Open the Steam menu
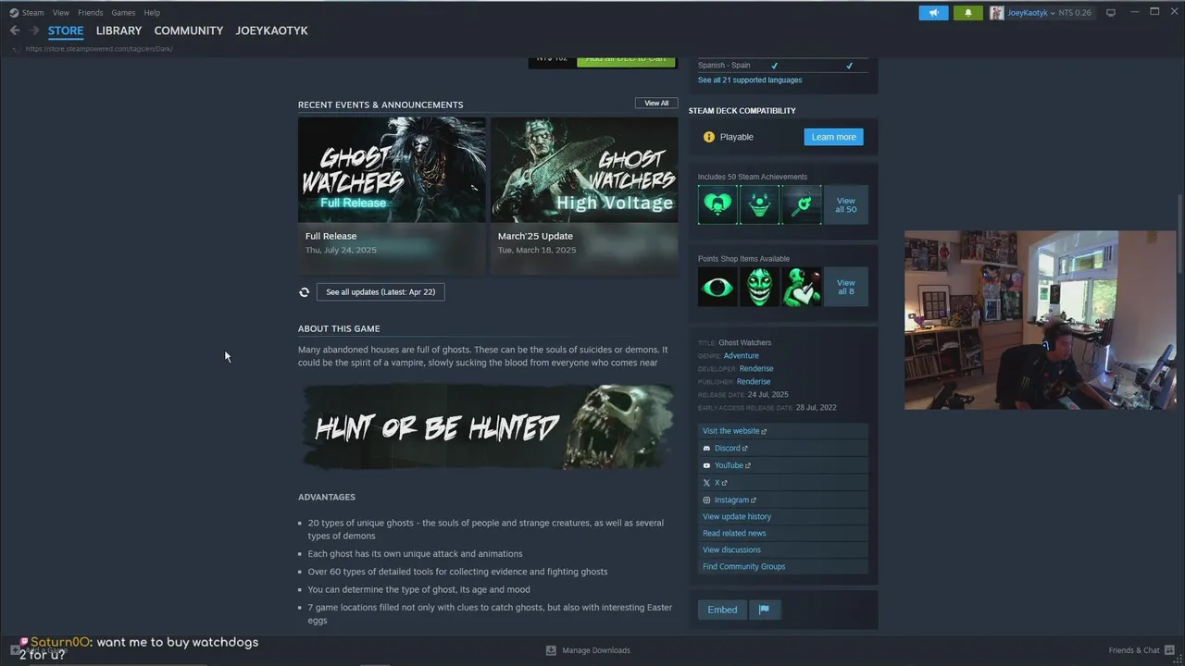Screen dimensions: 1185x666 click(x=33, y=13)
